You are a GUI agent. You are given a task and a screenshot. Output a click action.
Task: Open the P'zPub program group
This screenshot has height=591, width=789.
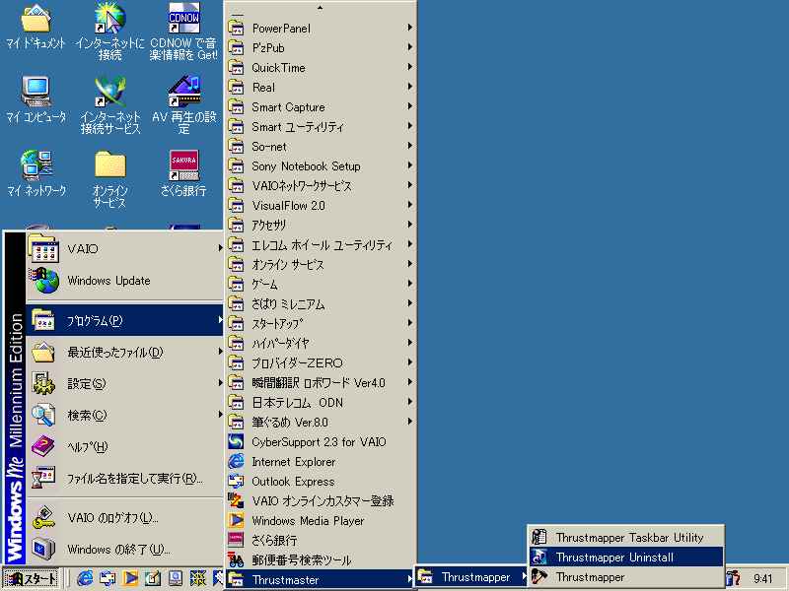pyautogui.click(x=320, y=47)
